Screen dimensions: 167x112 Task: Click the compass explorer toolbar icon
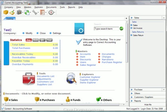tap(51, 12)
